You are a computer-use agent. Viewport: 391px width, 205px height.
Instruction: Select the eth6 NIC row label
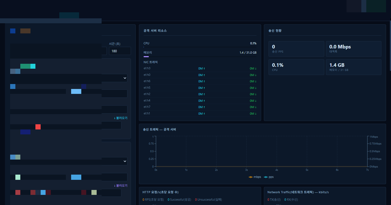[147, 81]
